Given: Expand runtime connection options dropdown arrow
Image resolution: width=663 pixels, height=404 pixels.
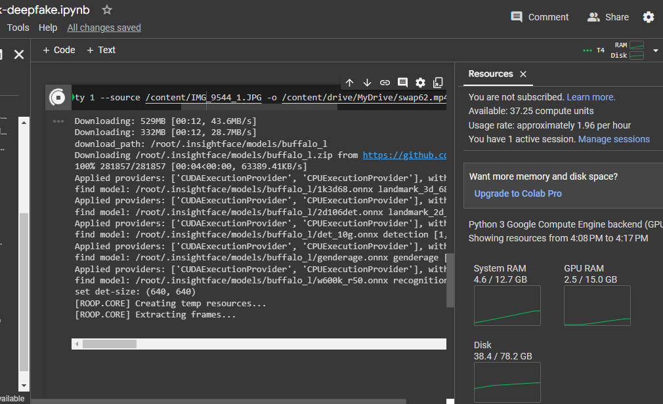Looking at the screenshot, I should (655, 51).
